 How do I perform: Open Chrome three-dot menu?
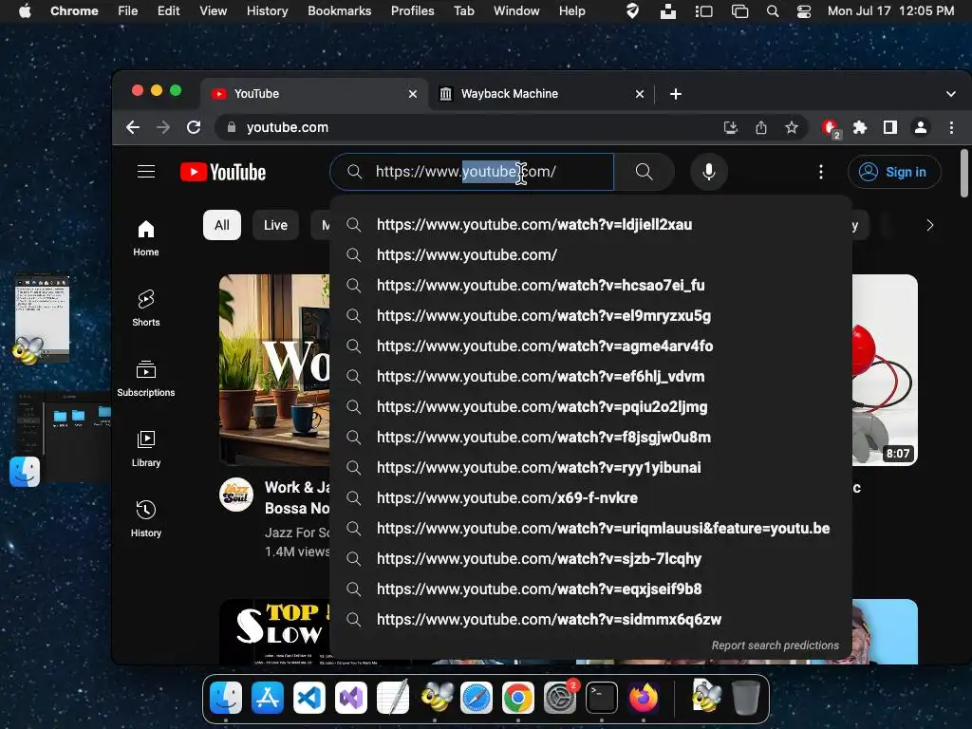[951, 128]
